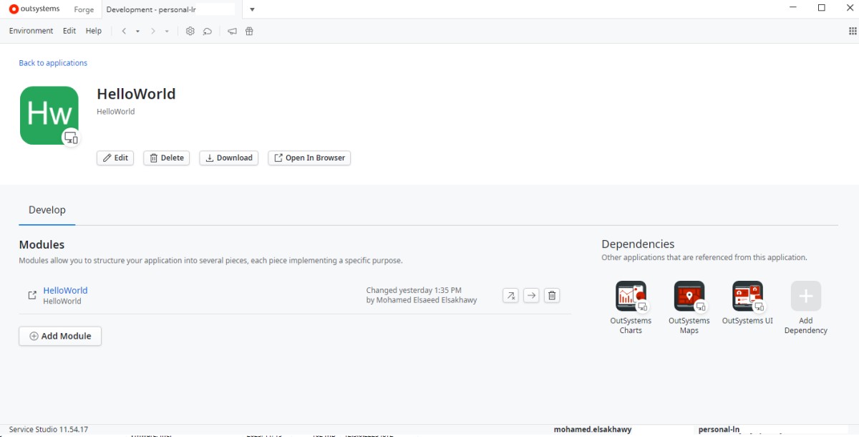The height and width of the screenshot is (437, 859).
Task: Open the feedback chat bubble icon
Action: coord(208,31)
